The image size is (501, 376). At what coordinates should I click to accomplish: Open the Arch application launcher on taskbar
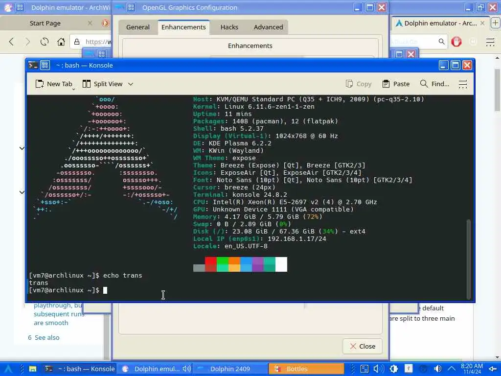[x=8, y=369]
